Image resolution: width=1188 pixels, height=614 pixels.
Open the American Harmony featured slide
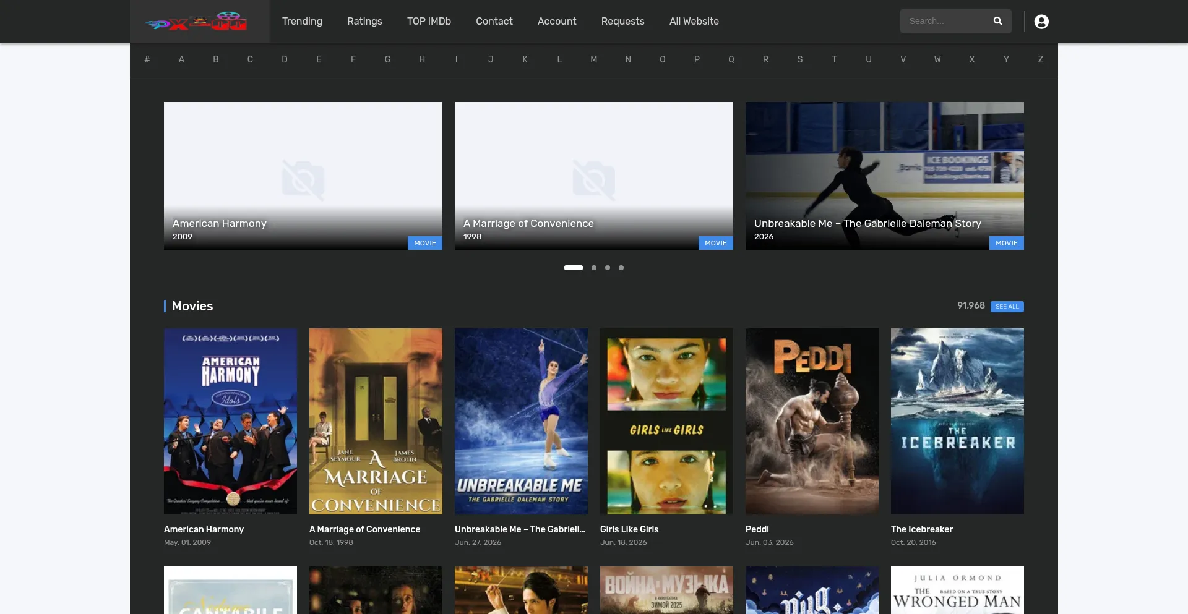[303, 176]
